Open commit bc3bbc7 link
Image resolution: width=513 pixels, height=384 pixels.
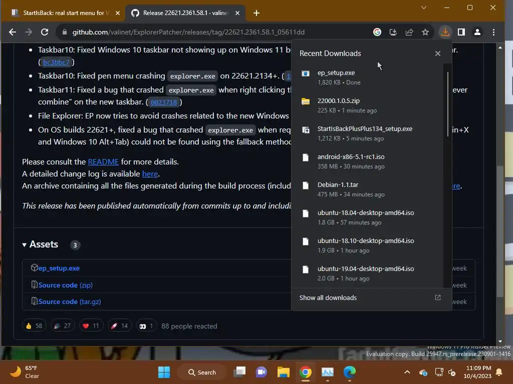point(56,62)
